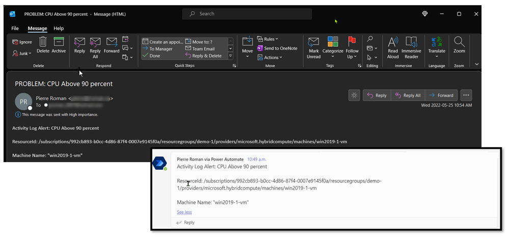The width and height of the screenshot is (509, 239).
Task: Click the email subject PROBLEM: CPU Above 90 percent
Action: tap(64, 84)
